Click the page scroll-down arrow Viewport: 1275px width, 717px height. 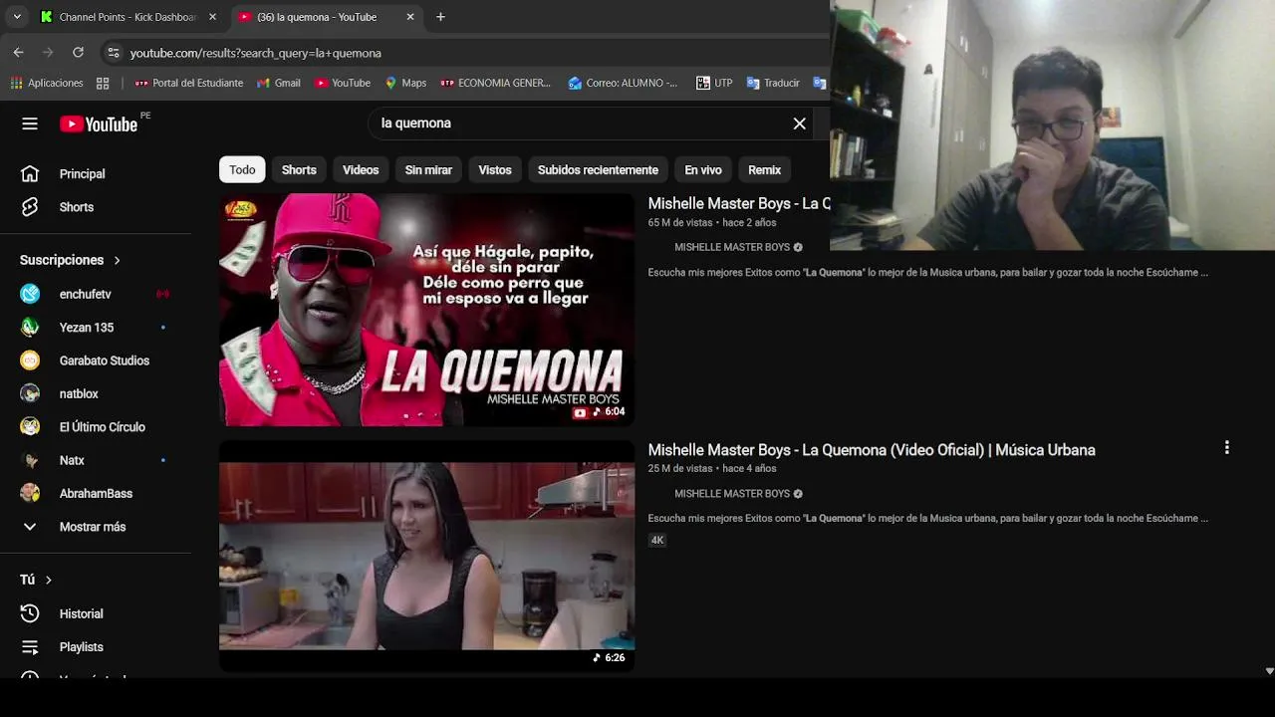pyautogui.click(x=1269, y=671)
